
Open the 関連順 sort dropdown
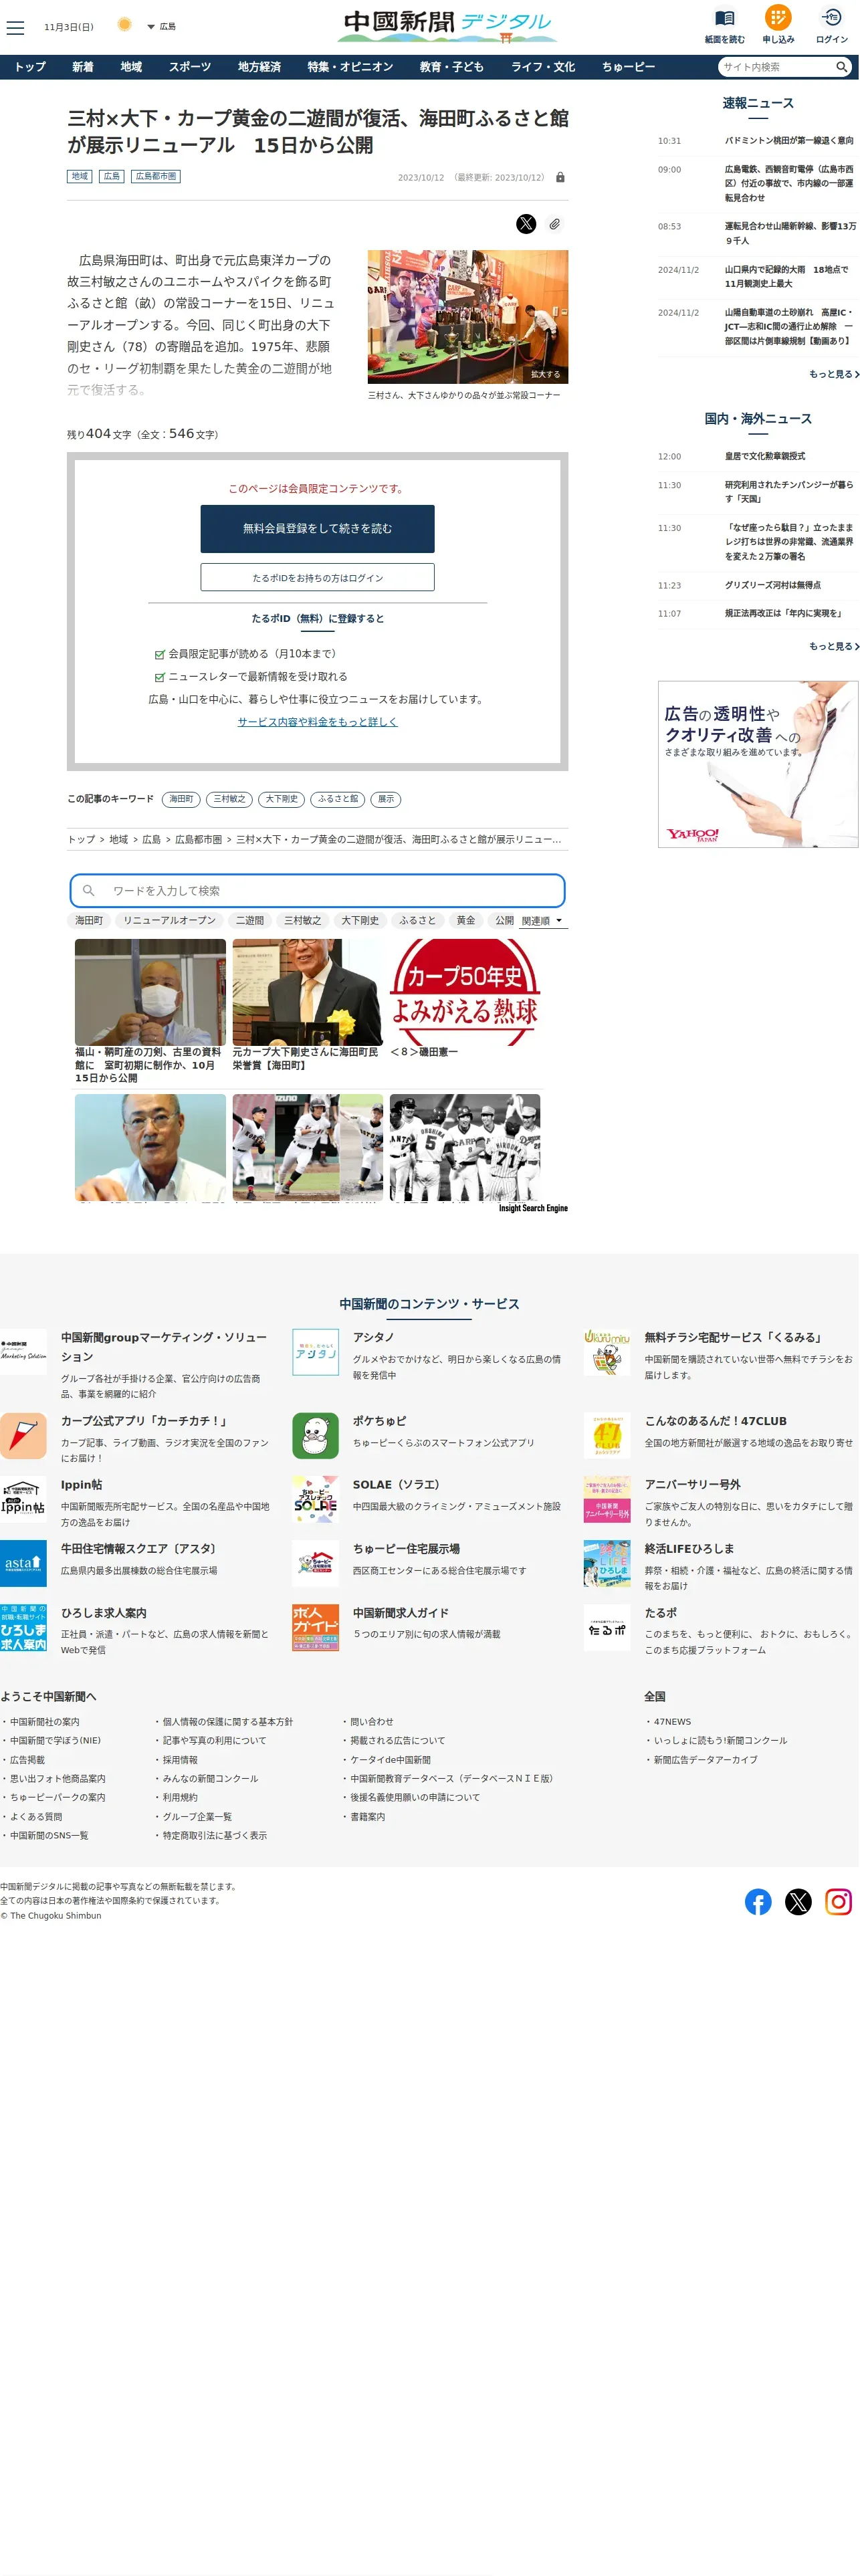[542, 920]
